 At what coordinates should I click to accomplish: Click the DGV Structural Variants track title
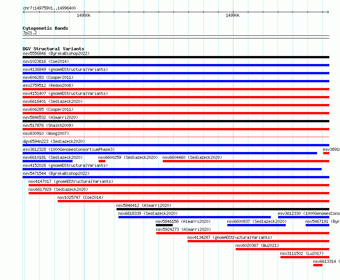(x=53, y=49)
